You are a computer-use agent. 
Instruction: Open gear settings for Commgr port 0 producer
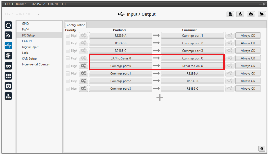84,66
